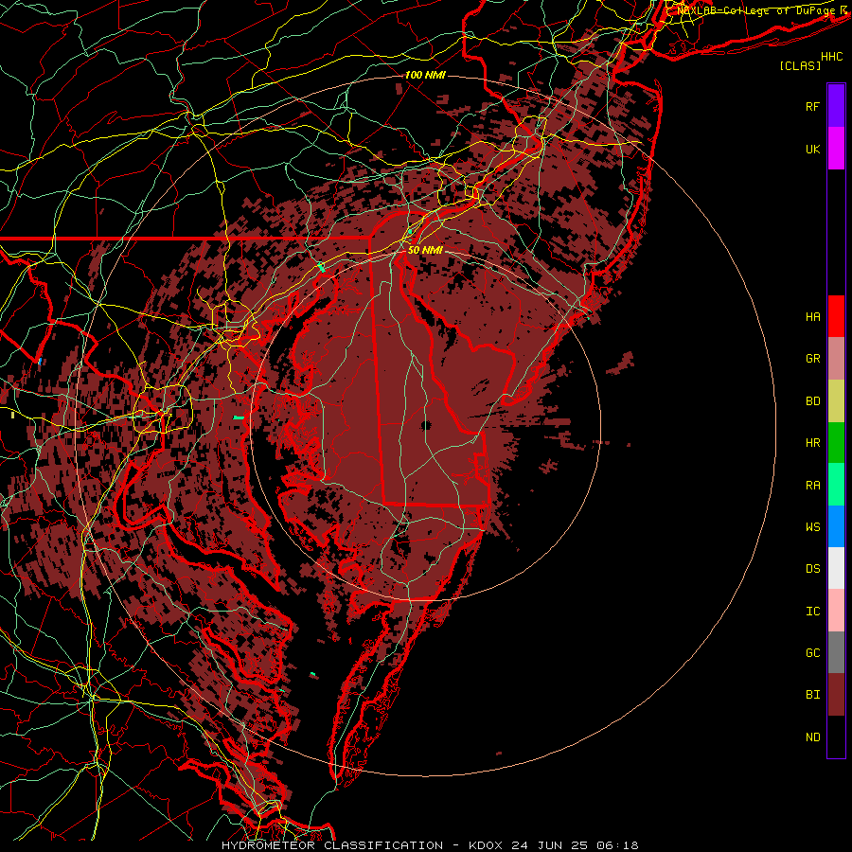852x852 pixels.
Task: Click the ND legend label
Action: [812, 737]
